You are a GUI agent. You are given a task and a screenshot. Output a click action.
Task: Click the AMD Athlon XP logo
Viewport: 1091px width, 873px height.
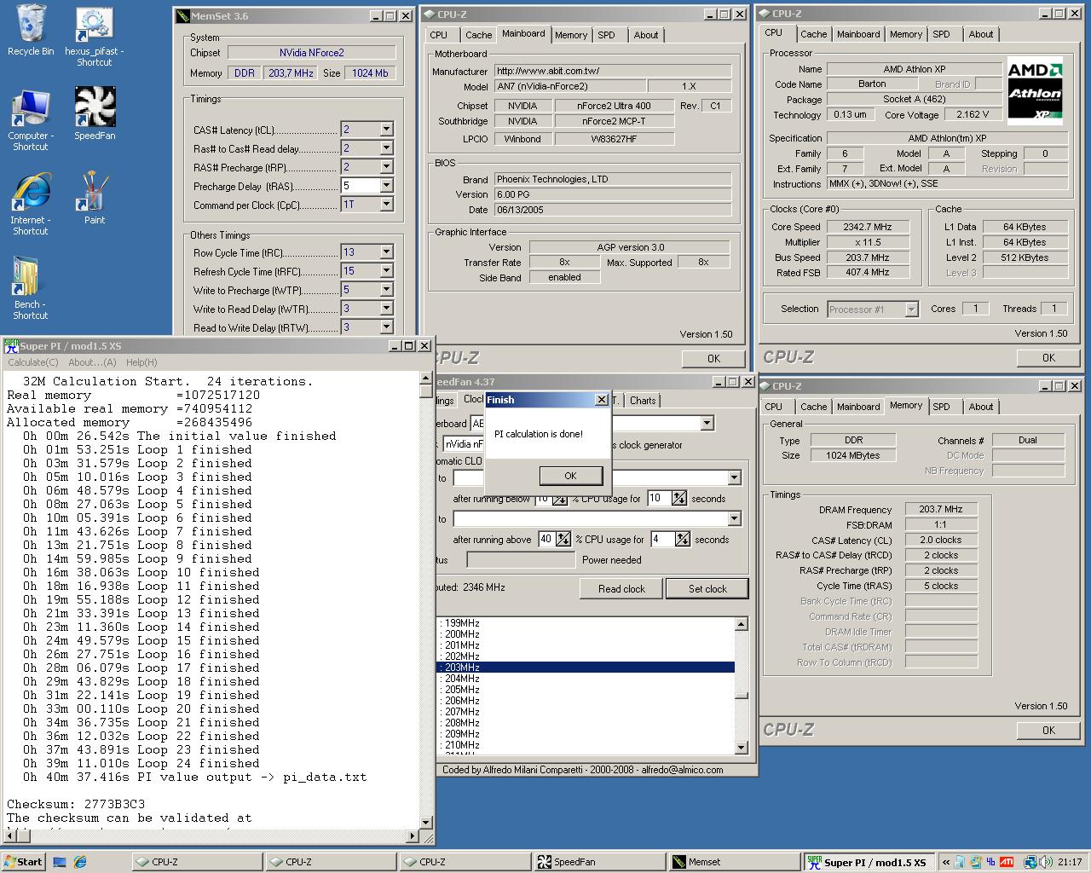click(1035, 90)
